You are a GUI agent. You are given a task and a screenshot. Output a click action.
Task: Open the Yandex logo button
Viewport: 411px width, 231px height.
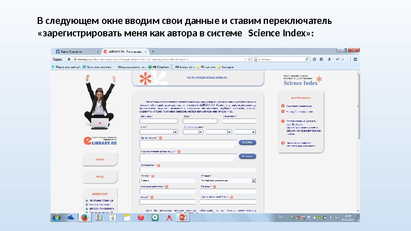(57, 59)
